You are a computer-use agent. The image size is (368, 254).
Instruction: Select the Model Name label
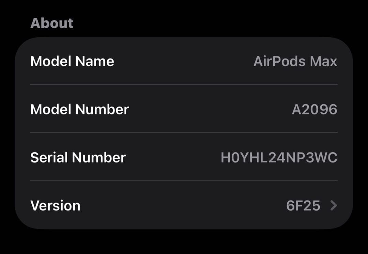72,61
